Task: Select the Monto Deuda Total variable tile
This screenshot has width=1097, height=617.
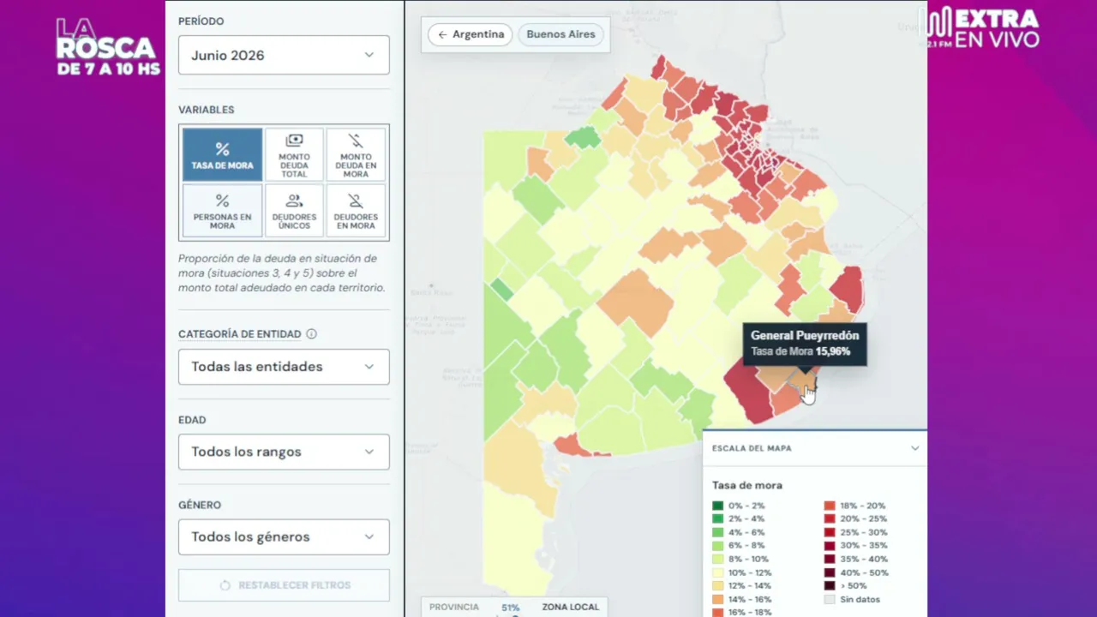Action: tap(294, 154)
